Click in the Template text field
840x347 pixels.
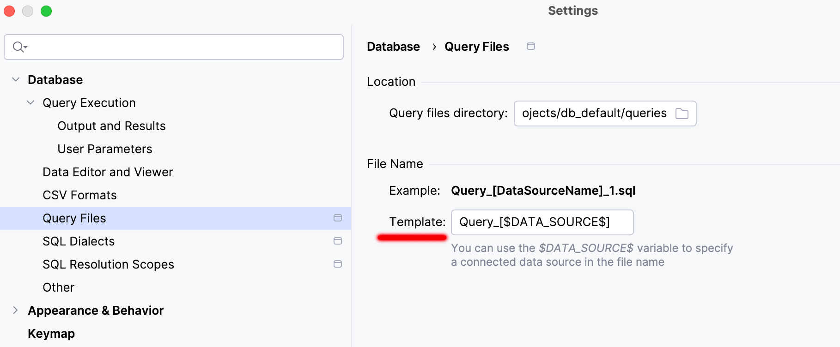pos(542,222)
